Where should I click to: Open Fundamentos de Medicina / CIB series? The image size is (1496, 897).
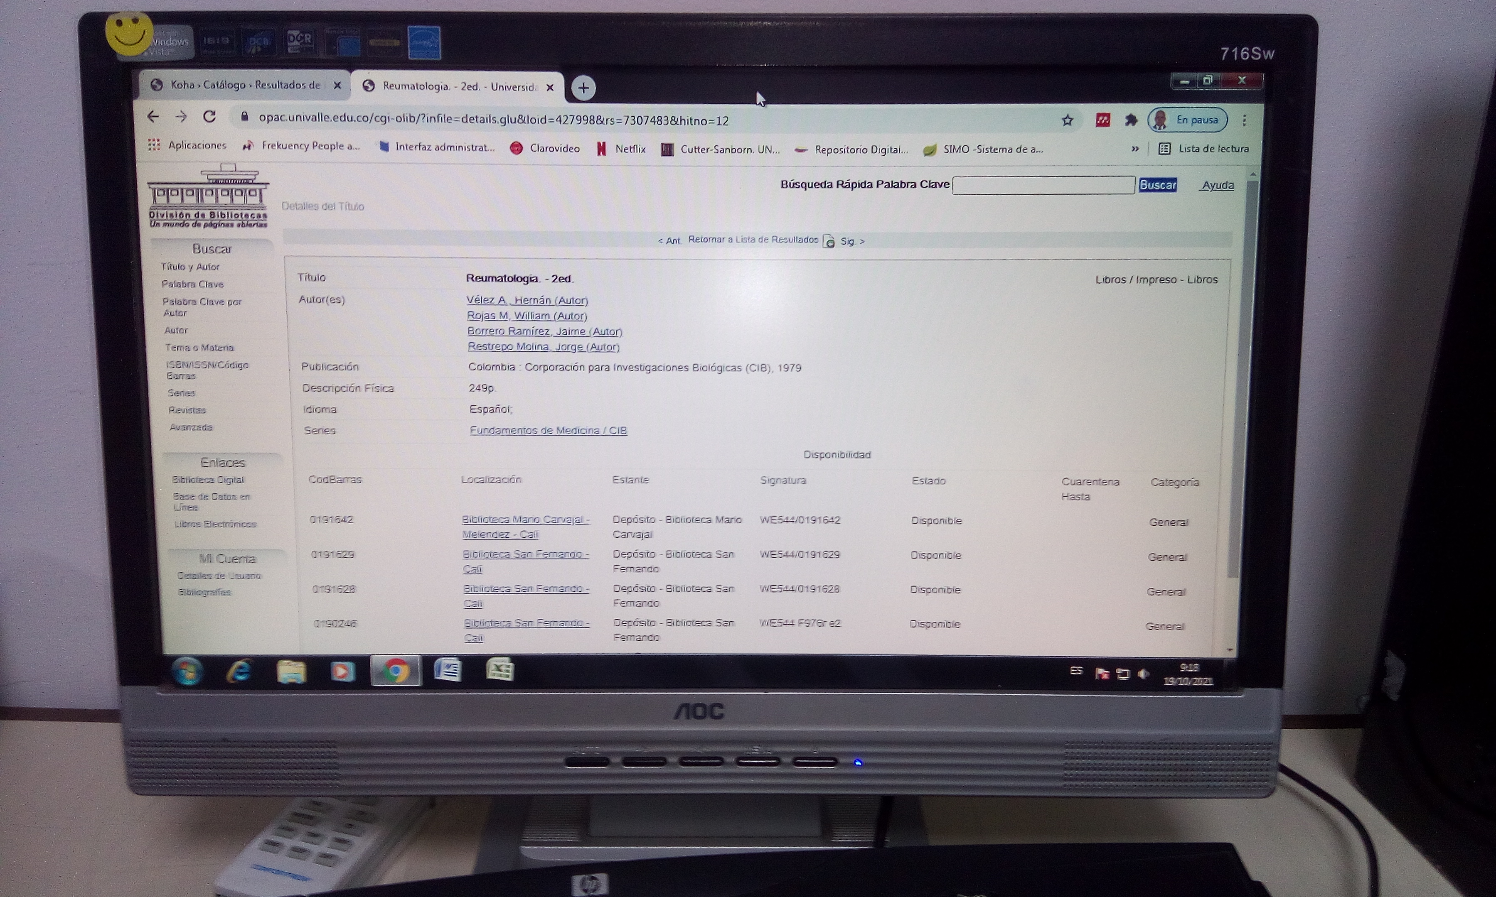coord(548,430)
